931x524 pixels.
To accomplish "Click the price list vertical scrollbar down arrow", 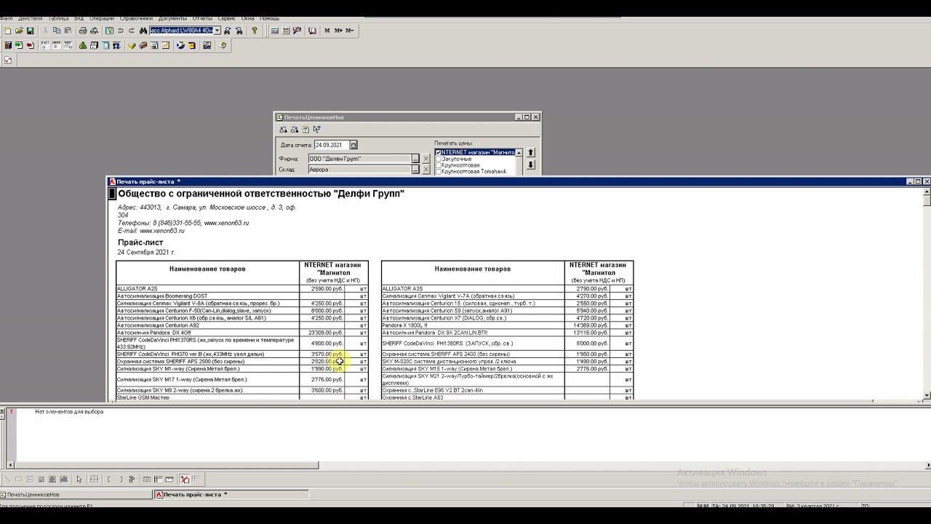I will coord(927,396).
